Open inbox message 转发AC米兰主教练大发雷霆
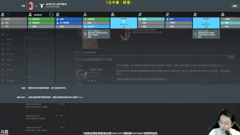Image resolution: width=240 pixels, height=135 pixels. (36, 107)
